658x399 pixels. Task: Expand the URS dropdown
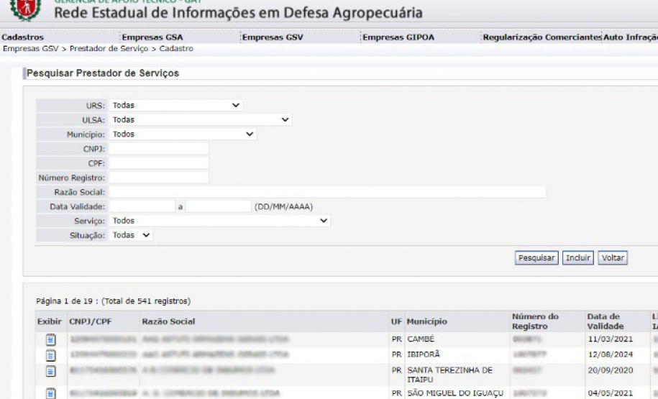click(x=175, y=105)
